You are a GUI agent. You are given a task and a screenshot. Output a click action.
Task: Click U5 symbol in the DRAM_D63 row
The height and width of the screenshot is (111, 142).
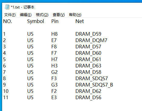(x=30, y=66)
